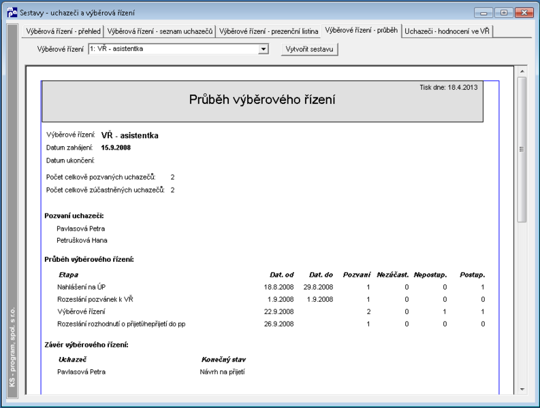This screenshot has height=408, width=540.
Task: Open the Výběrová řízení - přehled tab
Action: click(x=63, y=31)
